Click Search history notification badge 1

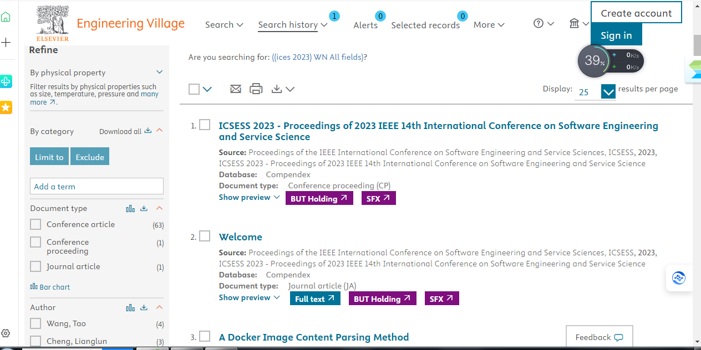334,16
